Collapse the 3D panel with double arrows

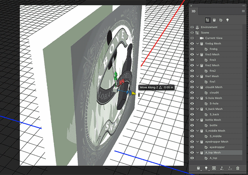click(244, 5)
